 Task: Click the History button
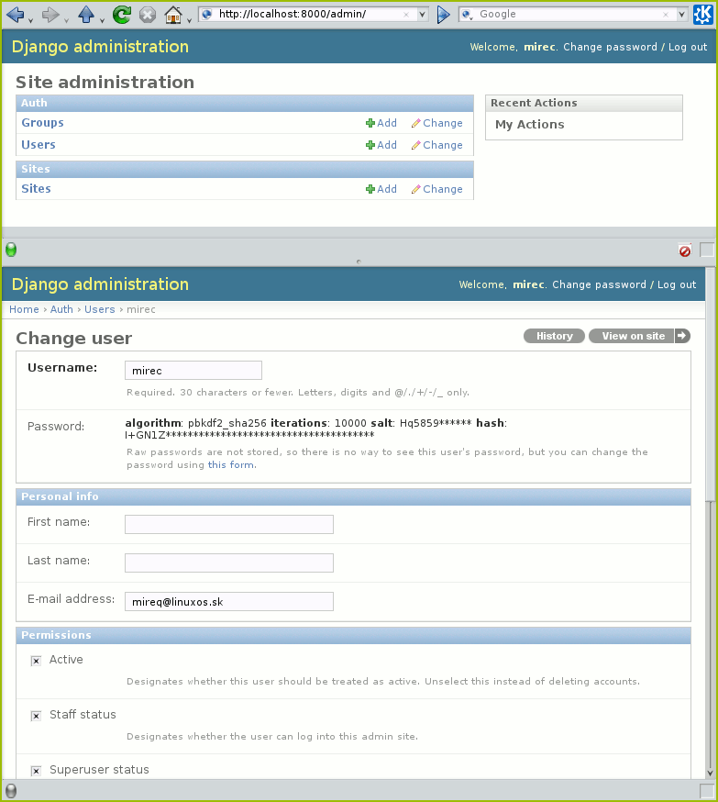click(554, 336)
